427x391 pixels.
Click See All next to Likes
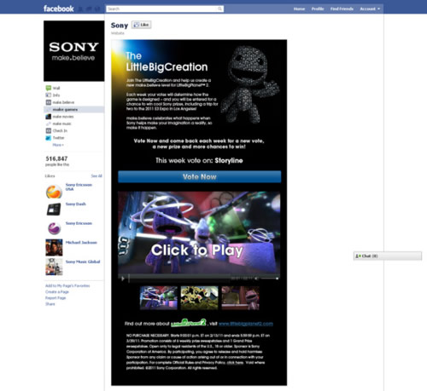[97, 176]
